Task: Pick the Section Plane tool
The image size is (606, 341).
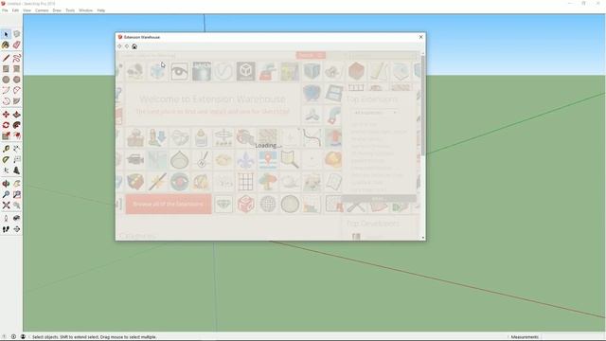Action: (17, 229)
